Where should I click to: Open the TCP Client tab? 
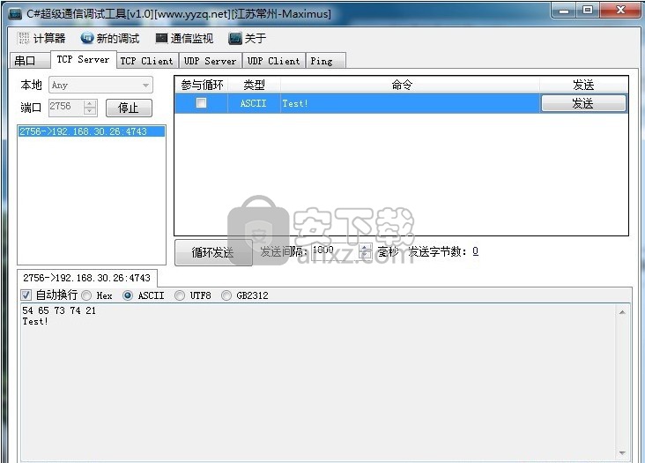pyautogui.click(x=147, y=61)
